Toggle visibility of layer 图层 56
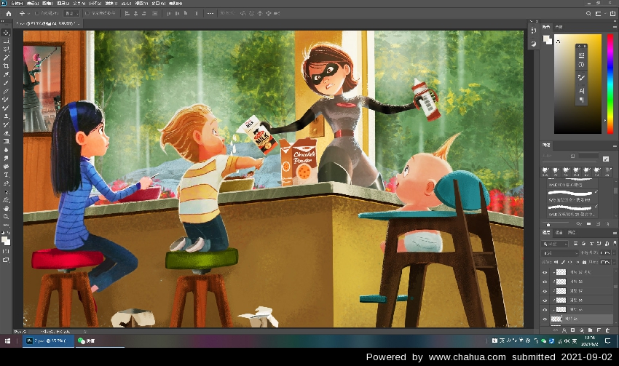 (x=545, y=301)
